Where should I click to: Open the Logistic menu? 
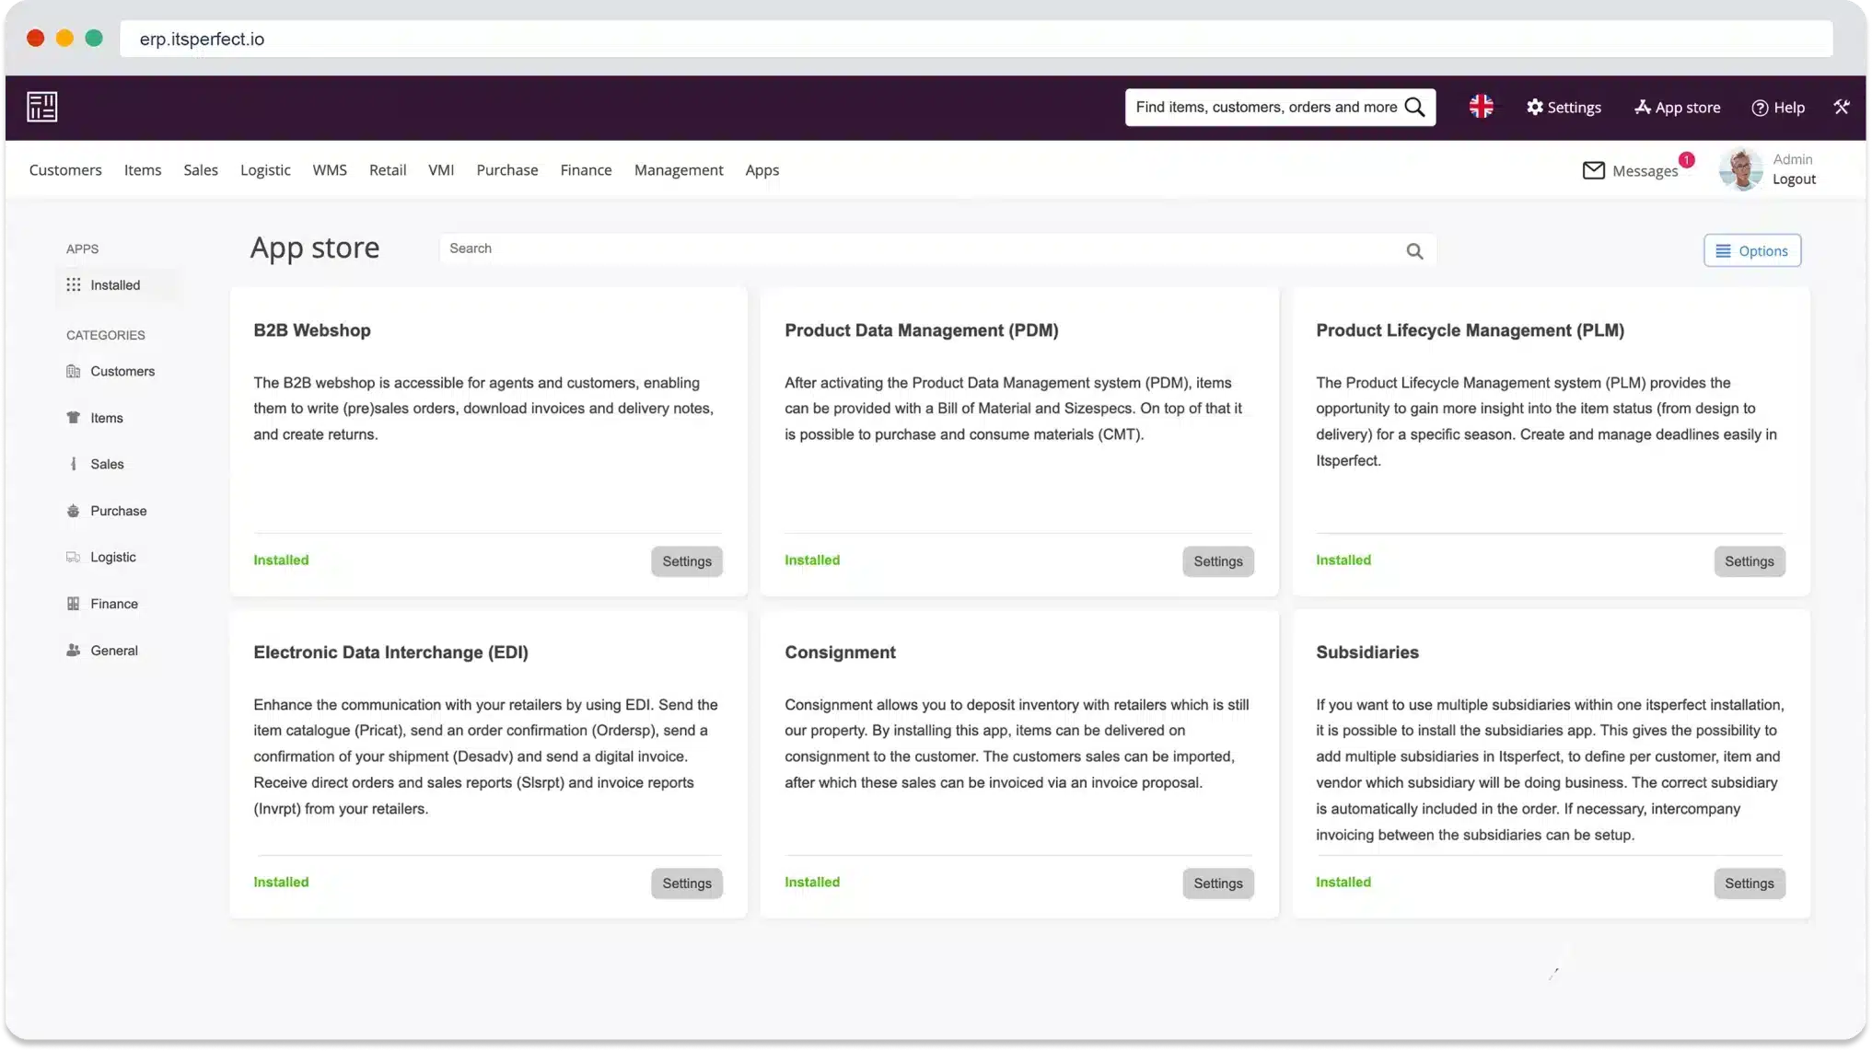pyautogui.click(x=265, y=170)
